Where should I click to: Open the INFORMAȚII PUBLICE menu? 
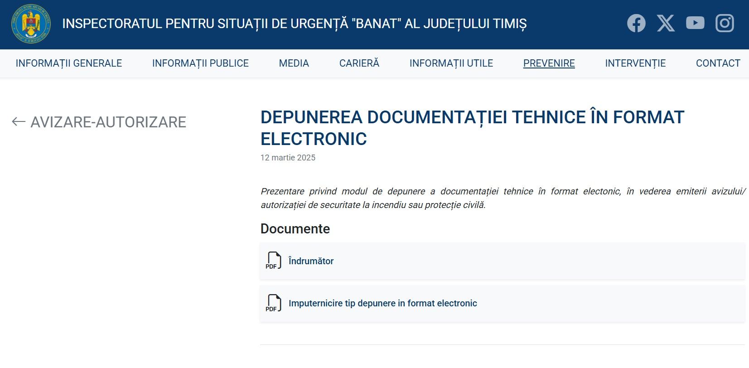200,63
